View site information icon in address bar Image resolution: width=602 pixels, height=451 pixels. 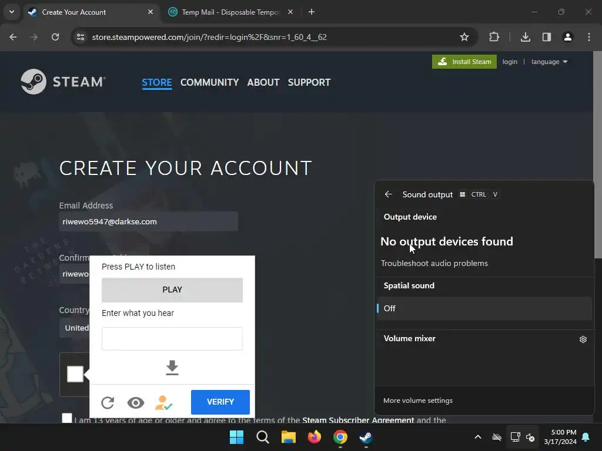click(x=81, y=37)
